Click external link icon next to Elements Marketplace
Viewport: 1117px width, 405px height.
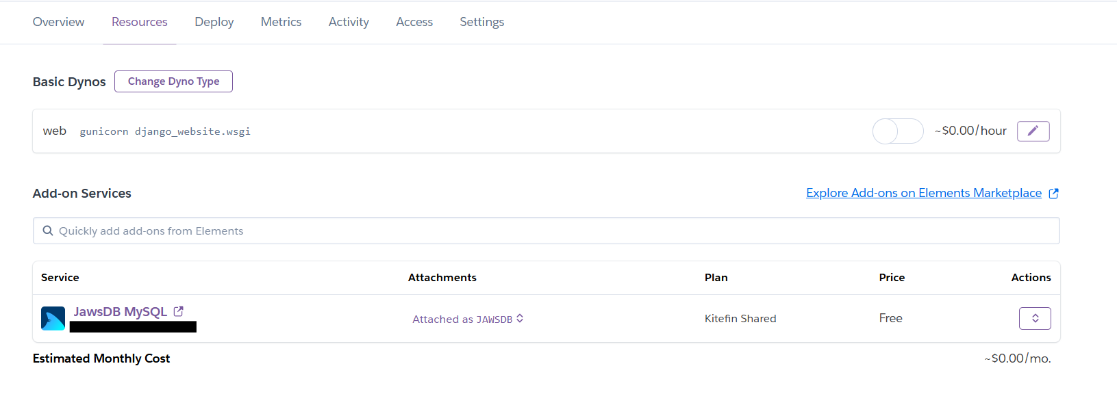click(1053, 194)
